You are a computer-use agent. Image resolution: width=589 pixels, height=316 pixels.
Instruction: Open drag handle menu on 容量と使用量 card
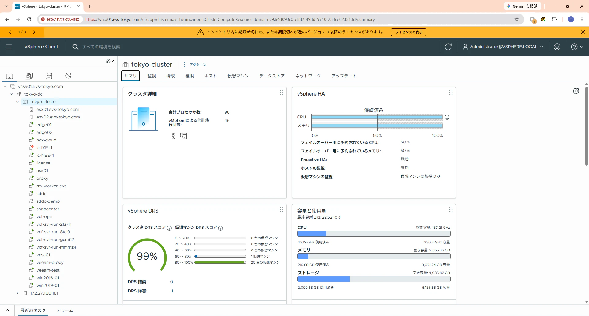coord(451,210)
